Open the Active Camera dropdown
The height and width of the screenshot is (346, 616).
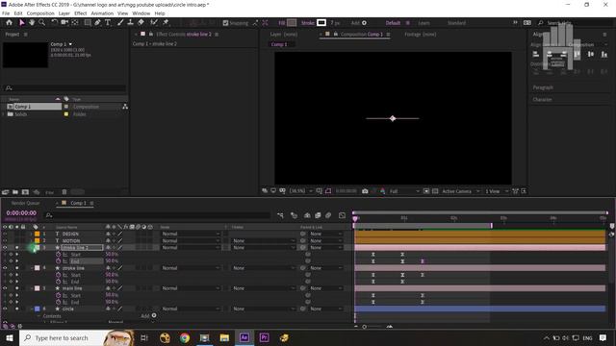(x=460, y=191)
